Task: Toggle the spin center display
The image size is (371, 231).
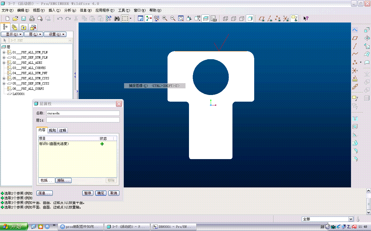Action: (149, 18)
